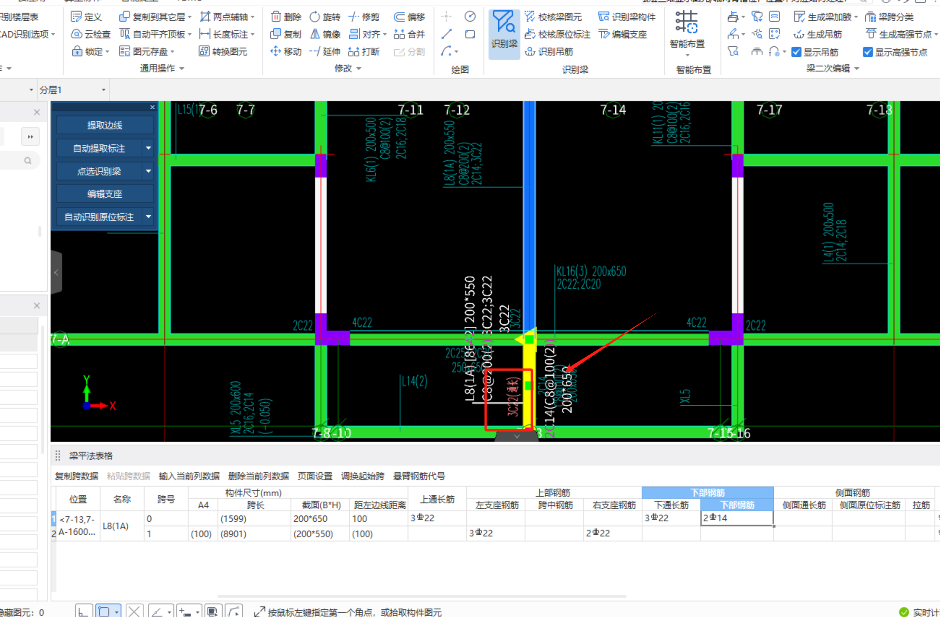Click the cross-shaped status bar icon

(x=134, y=612)
